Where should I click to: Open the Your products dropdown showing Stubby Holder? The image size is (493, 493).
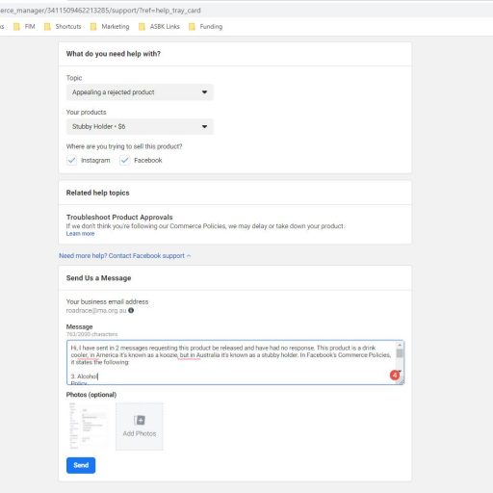pos(140,126)
